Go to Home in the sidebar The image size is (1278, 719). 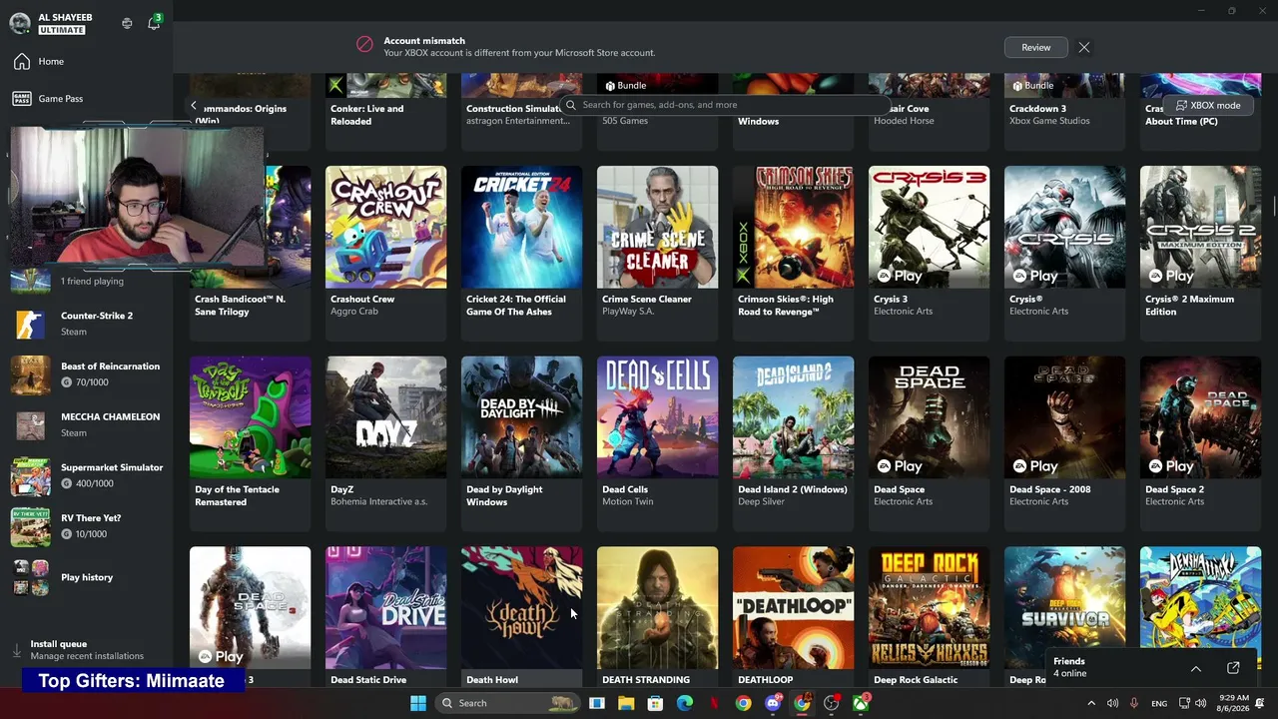[87, 62]
